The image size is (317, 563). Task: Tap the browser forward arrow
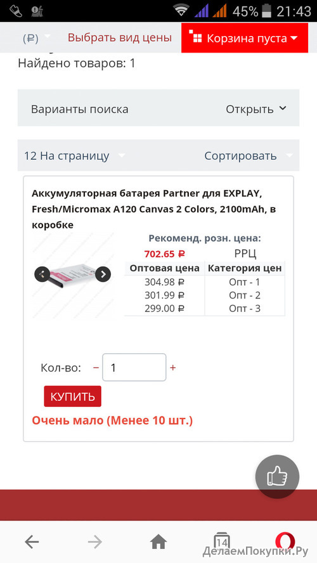[x=95, y=542]
